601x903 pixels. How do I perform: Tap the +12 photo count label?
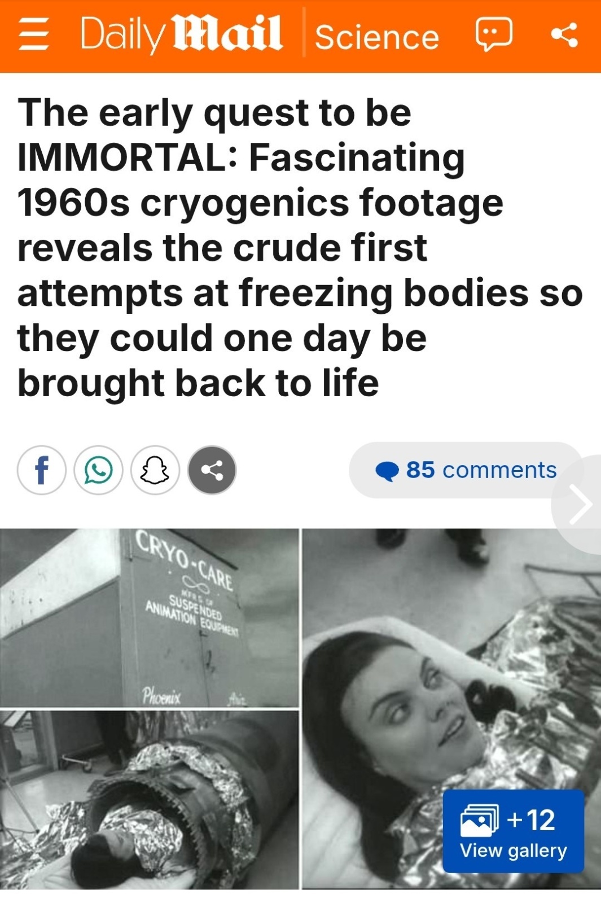pos(531,820)
